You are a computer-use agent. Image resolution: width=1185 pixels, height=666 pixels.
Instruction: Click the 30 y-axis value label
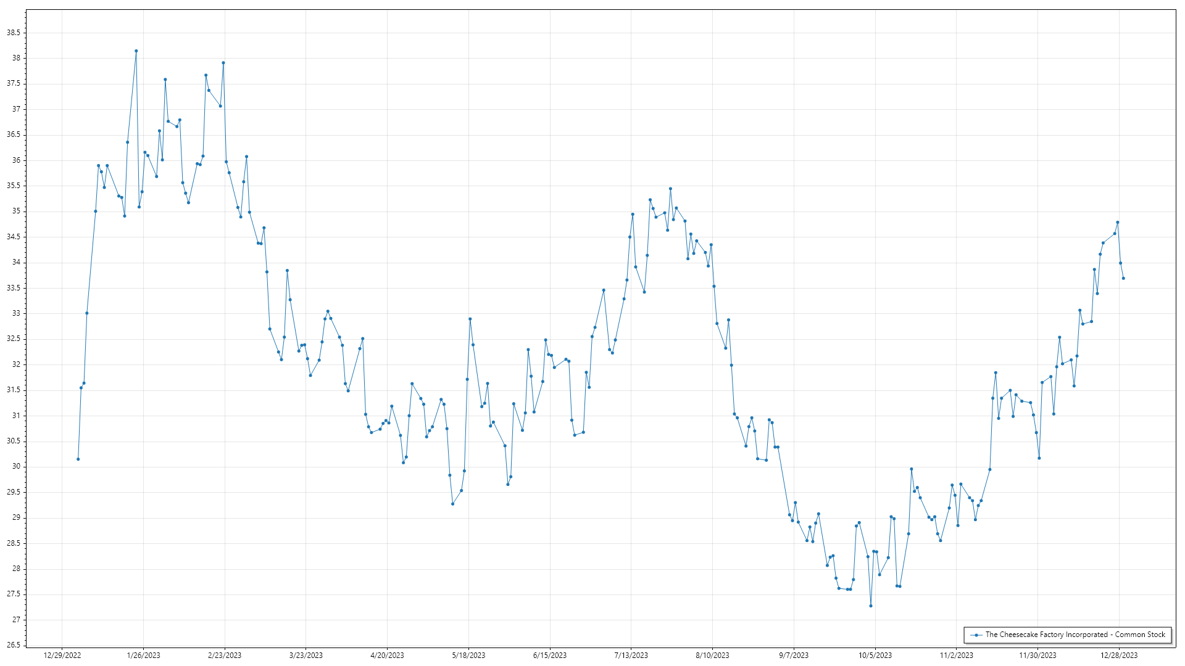coord(16,467)
